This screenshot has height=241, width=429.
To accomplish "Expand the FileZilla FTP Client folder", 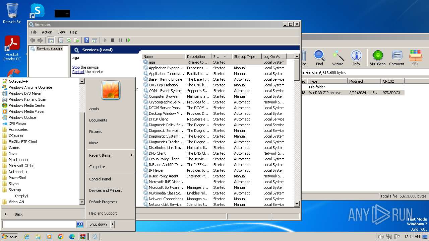I will point(23,142).
